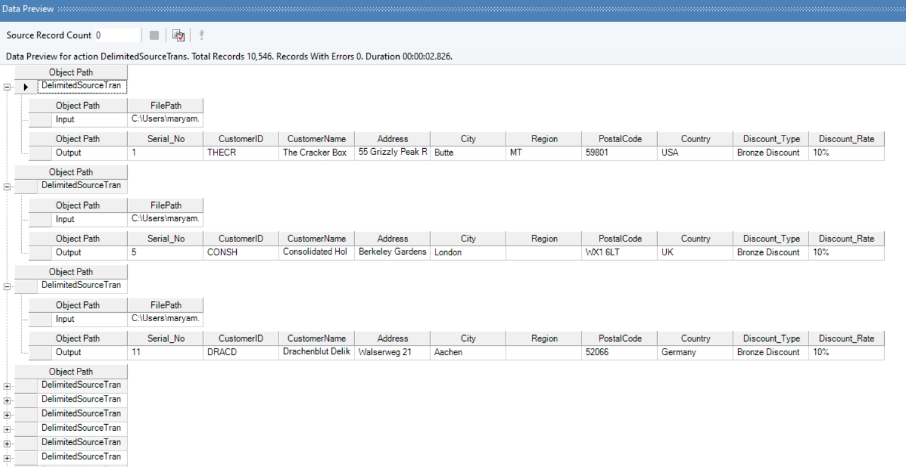Image resolution: width=906 pixels, height=467 pixels.
Task: Select the 55 Grizzly Peak address cell
Action: click(x=392, y=152)
